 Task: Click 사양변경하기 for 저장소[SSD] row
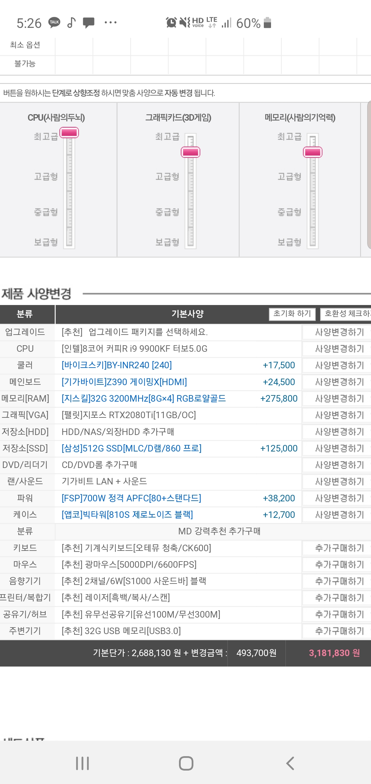337,448
